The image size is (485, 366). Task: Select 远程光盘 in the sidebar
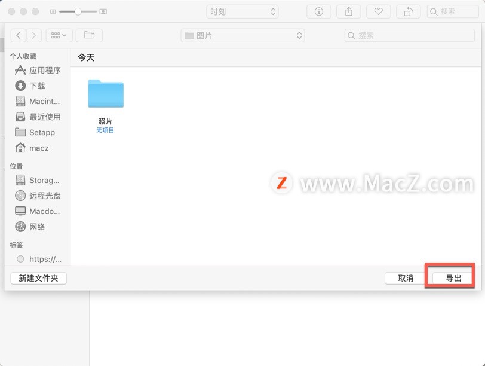click(x=38, y=196)
